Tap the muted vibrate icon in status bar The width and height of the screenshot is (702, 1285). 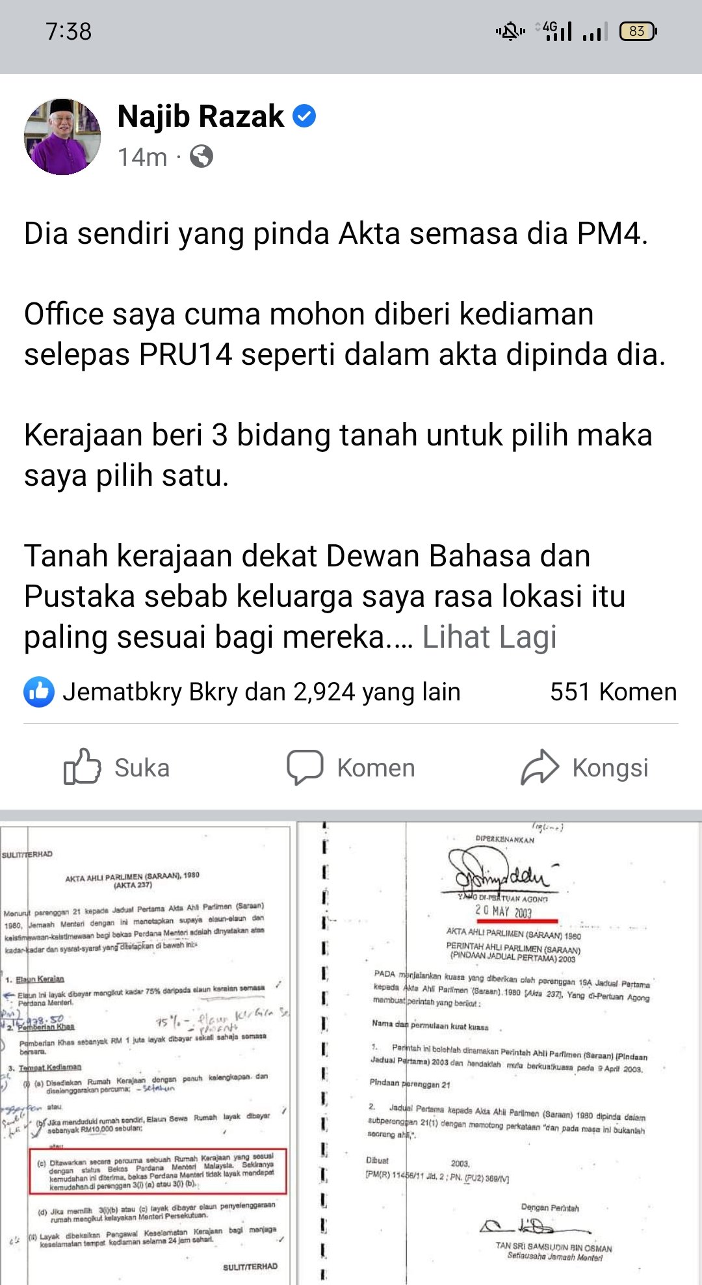point(510,31)
